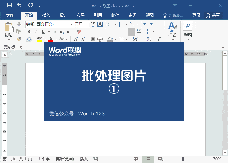This screenshot has height=163, width=228.
Task: Switch to the 设计 tab
Action: [x=64, y=15]
